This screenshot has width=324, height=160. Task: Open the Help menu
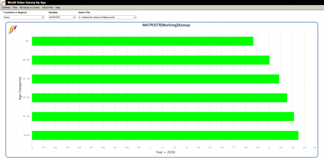tap(58, 8)
